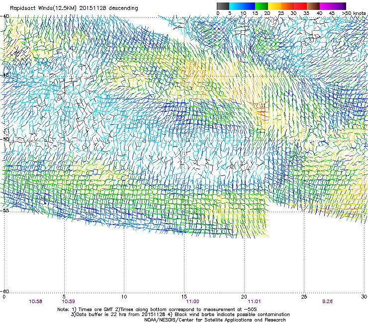The width and height of the screenshot is (368, 323).
Task: Click the gray 0-5 knots legend swatch
Action: (223, 6)
